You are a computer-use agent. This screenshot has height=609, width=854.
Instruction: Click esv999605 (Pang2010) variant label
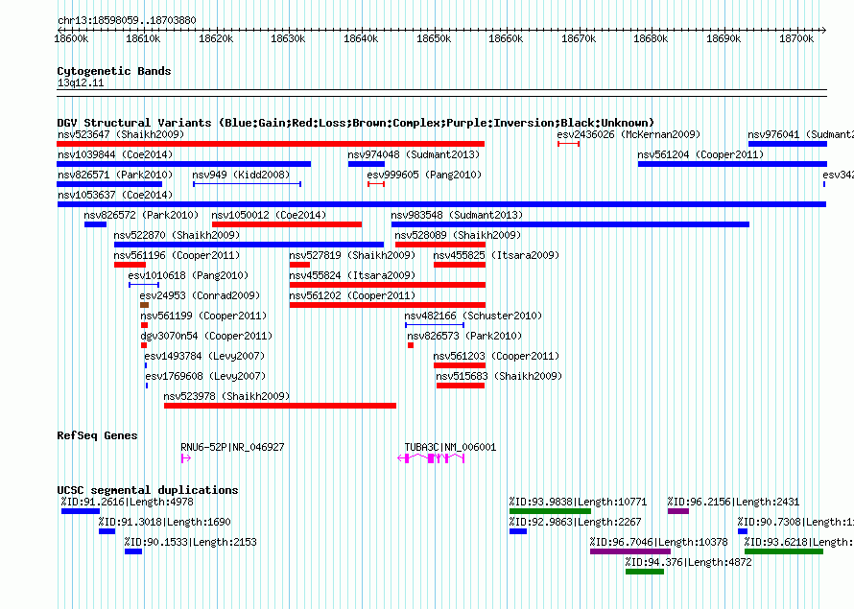tap(424, 175)
